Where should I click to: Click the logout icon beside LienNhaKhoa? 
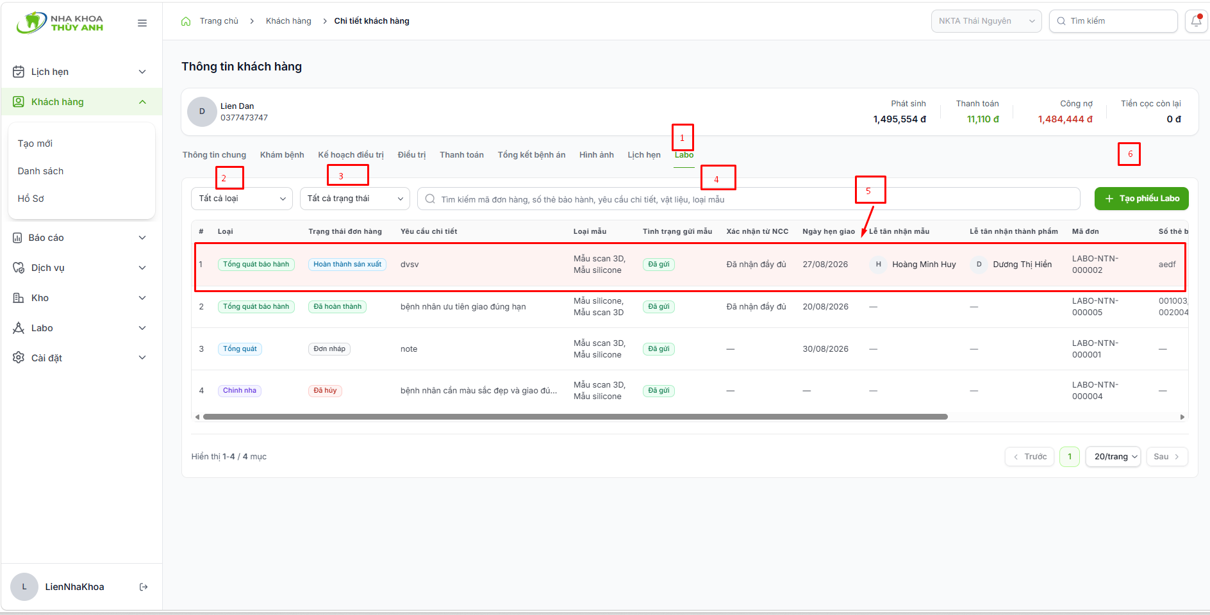[144, 587]
